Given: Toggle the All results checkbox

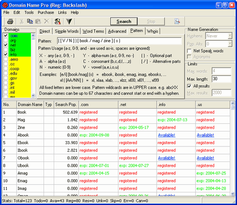Looking at the screenshot, I should coord(189,86).
